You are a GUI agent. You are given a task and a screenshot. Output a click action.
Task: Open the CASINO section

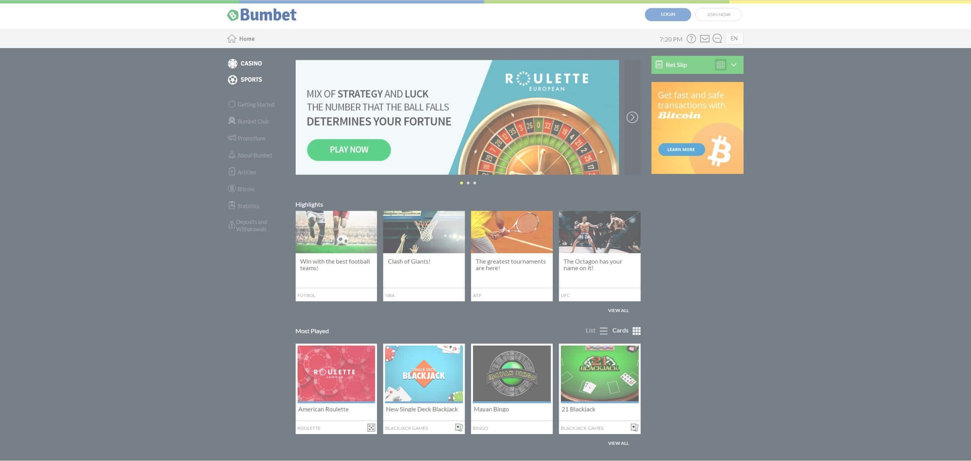tap(245, 63)
